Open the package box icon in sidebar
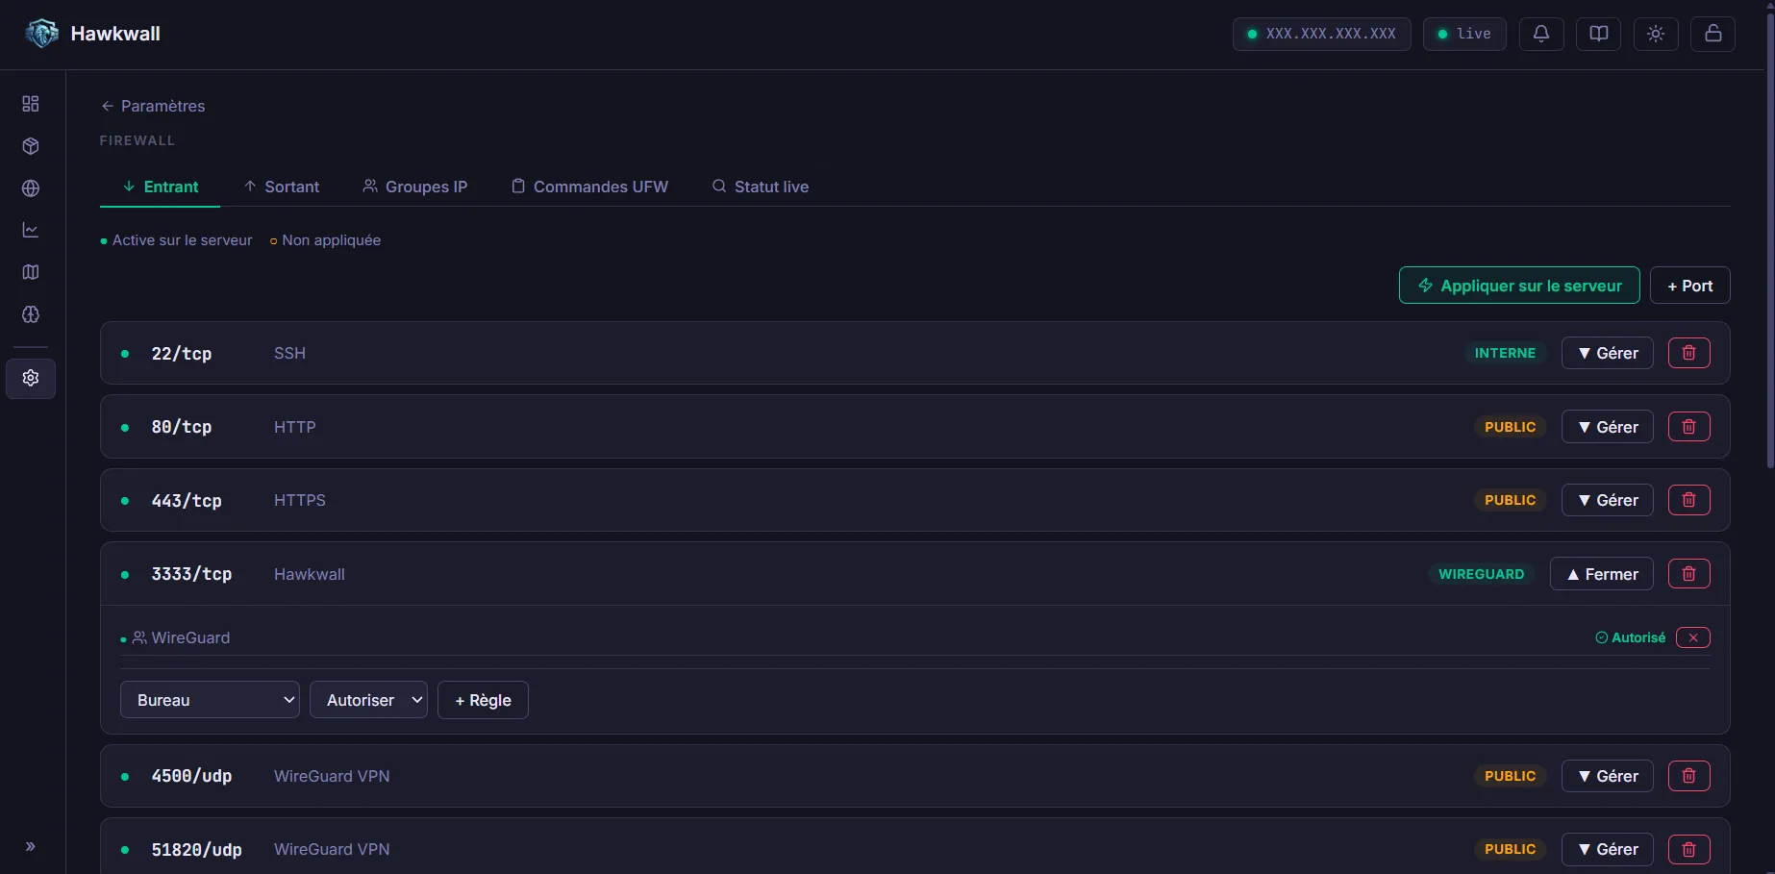This screenshot has width=1775, height=874. 31,146
